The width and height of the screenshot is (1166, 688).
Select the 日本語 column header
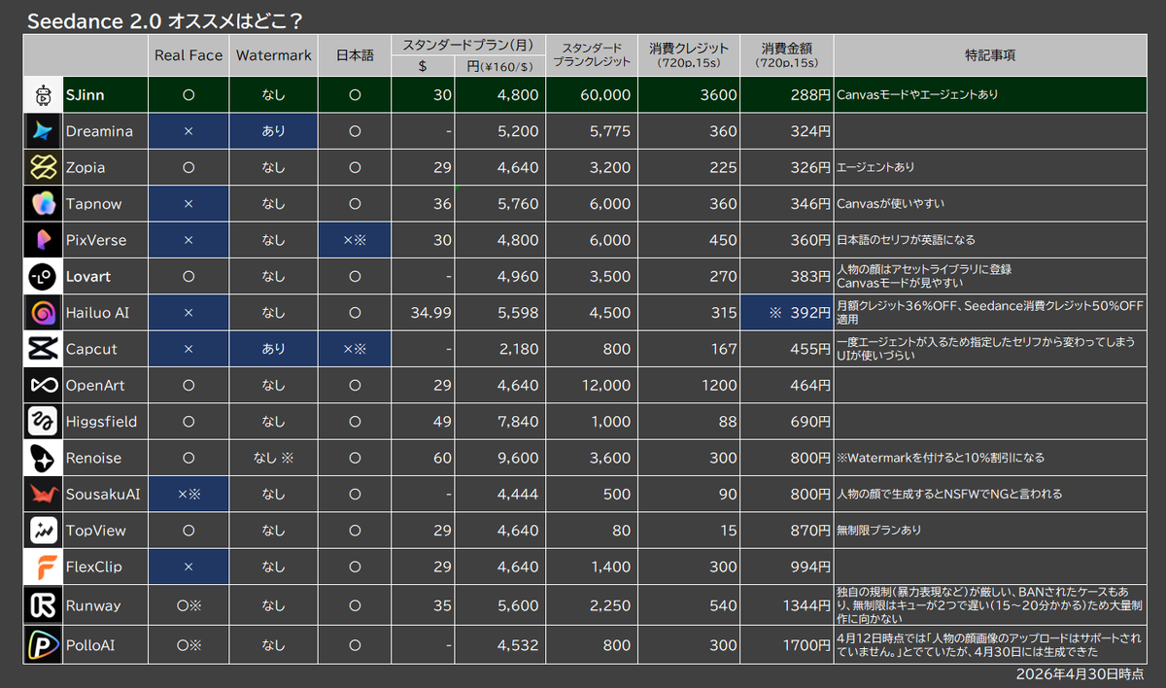point(354,55)
